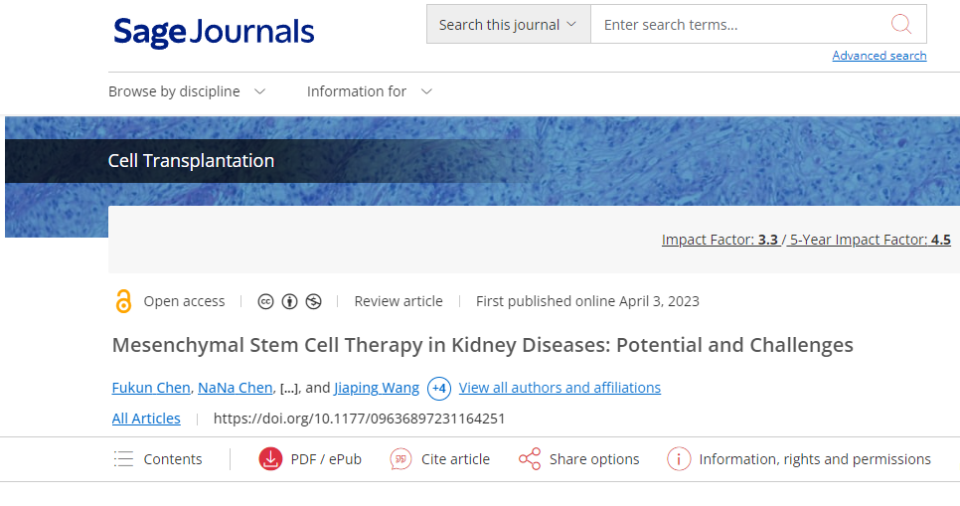Click the Information, rights and permissions icon

(x=679, y=459)
